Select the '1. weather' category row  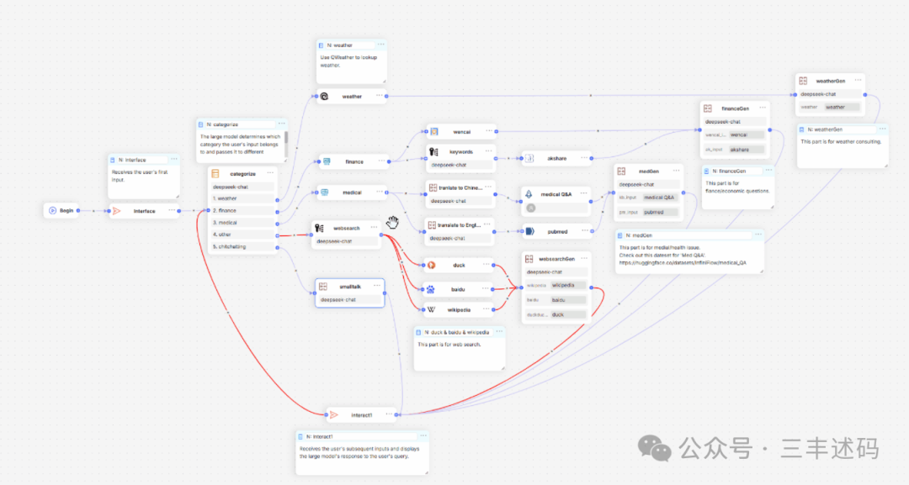[242, 198]
